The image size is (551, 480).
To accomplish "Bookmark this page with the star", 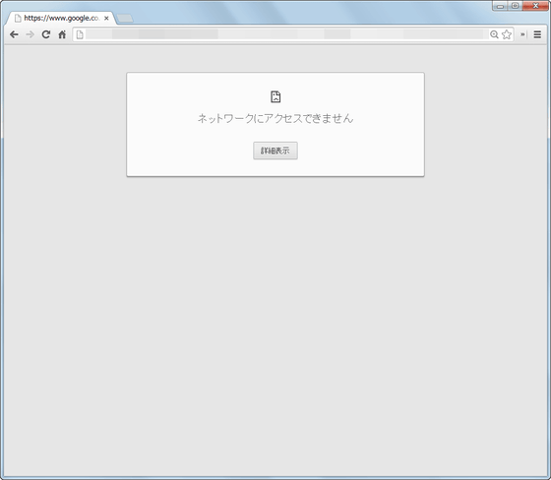I will (507, 34).
